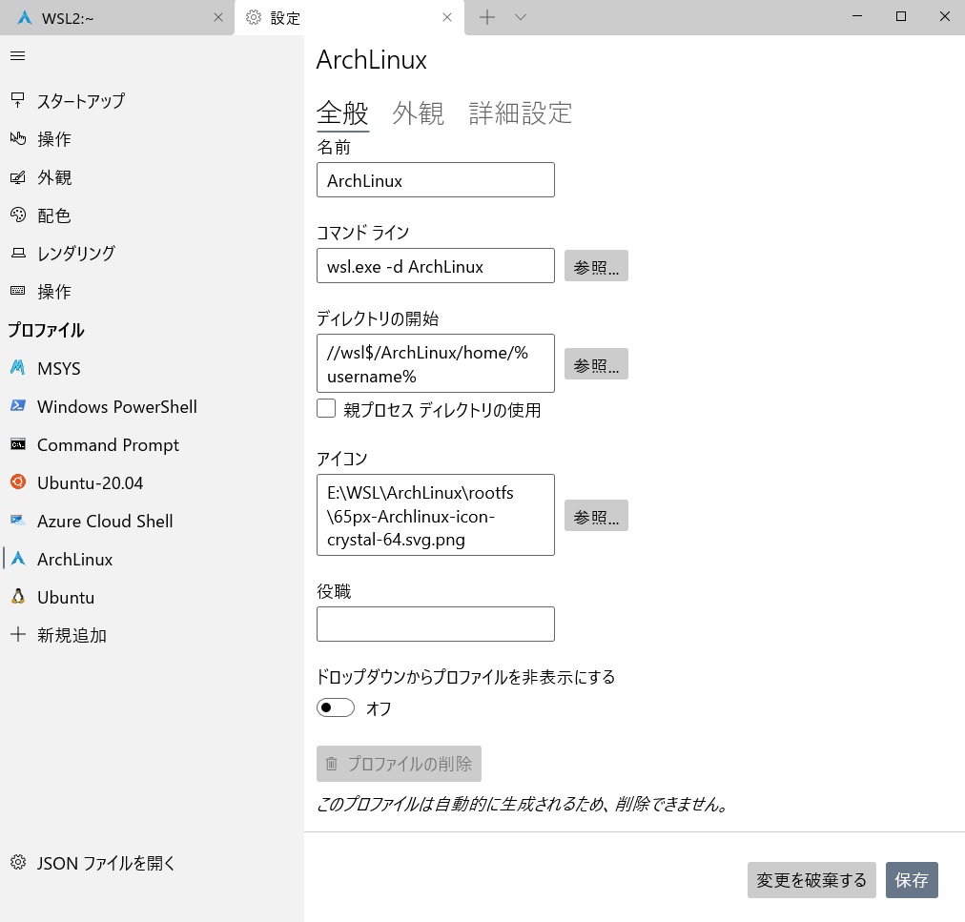This screenshot has width=965, height=922.
Task: Click inside the 役職 input field
Action: [x=435, y=624]
